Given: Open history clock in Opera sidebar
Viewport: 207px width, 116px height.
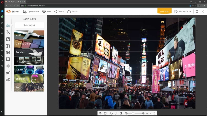Looking at the screenshot, I should point(2,56).
